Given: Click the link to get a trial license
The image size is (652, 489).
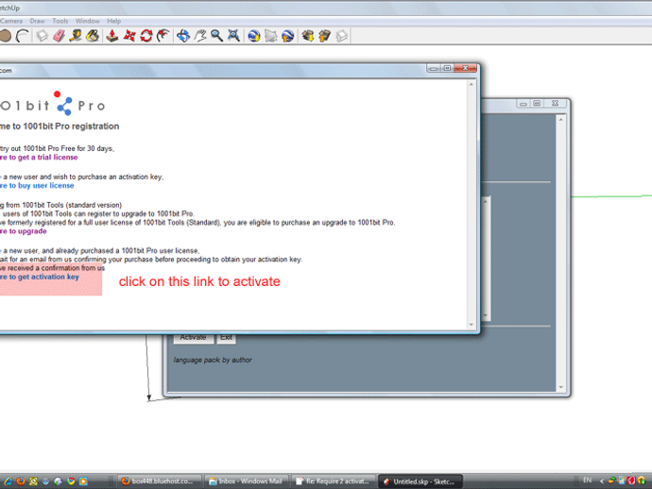Looking at the screenshot, I should [x=39, y=158].
